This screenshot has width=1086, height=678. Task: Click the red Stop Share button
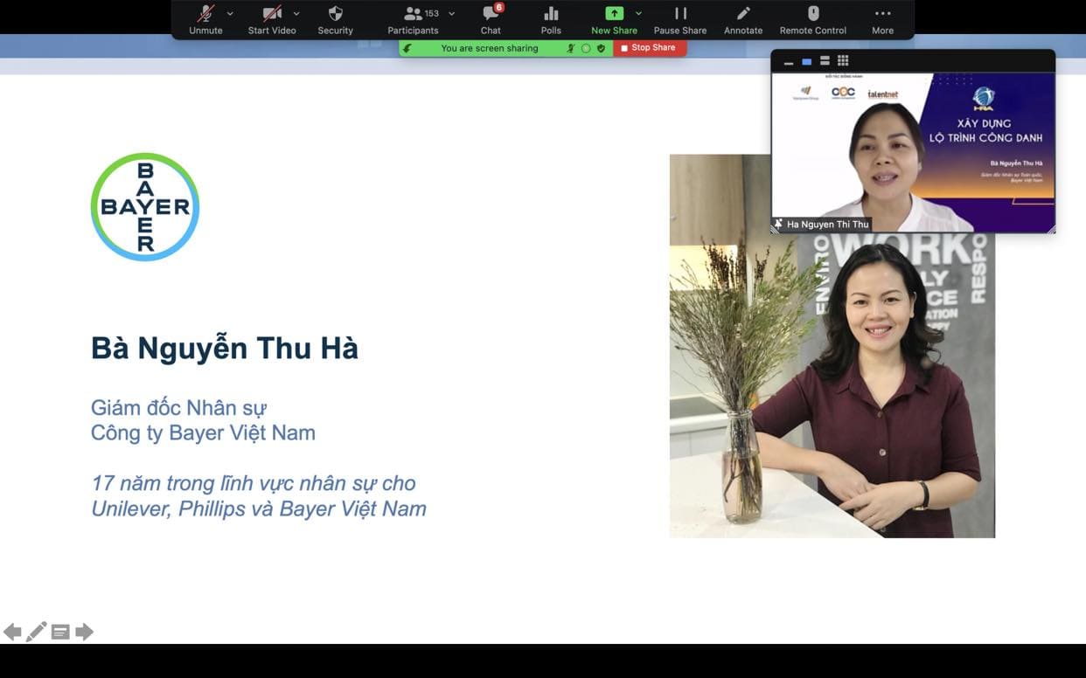pyautogui.click(x=648, y=48)
